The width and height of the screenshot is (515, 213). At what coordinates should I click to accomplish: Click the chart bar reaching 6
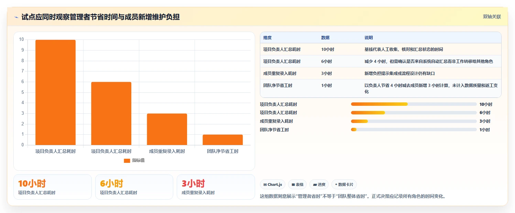pos(111,113)
